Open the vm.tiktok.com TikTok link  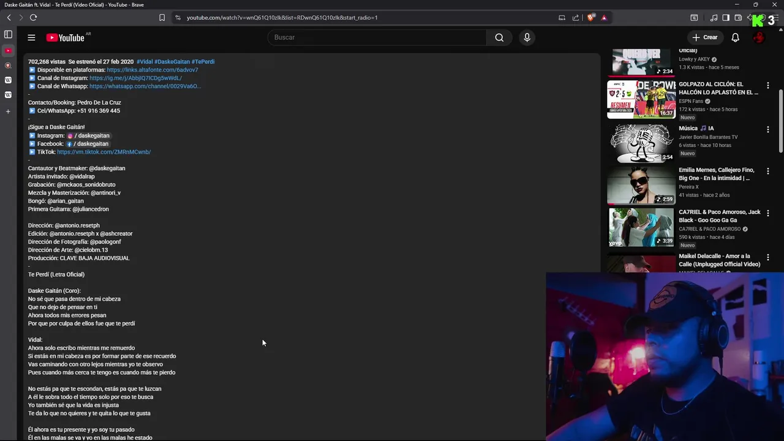tap(104, 152)
